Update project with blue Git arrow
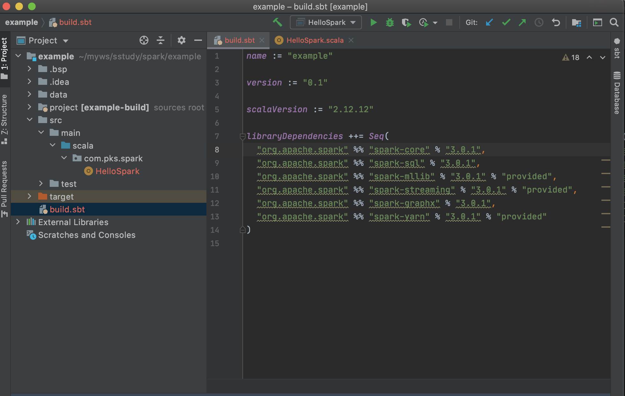Screen dimensions: 625x396 click(x=489, y=22)
